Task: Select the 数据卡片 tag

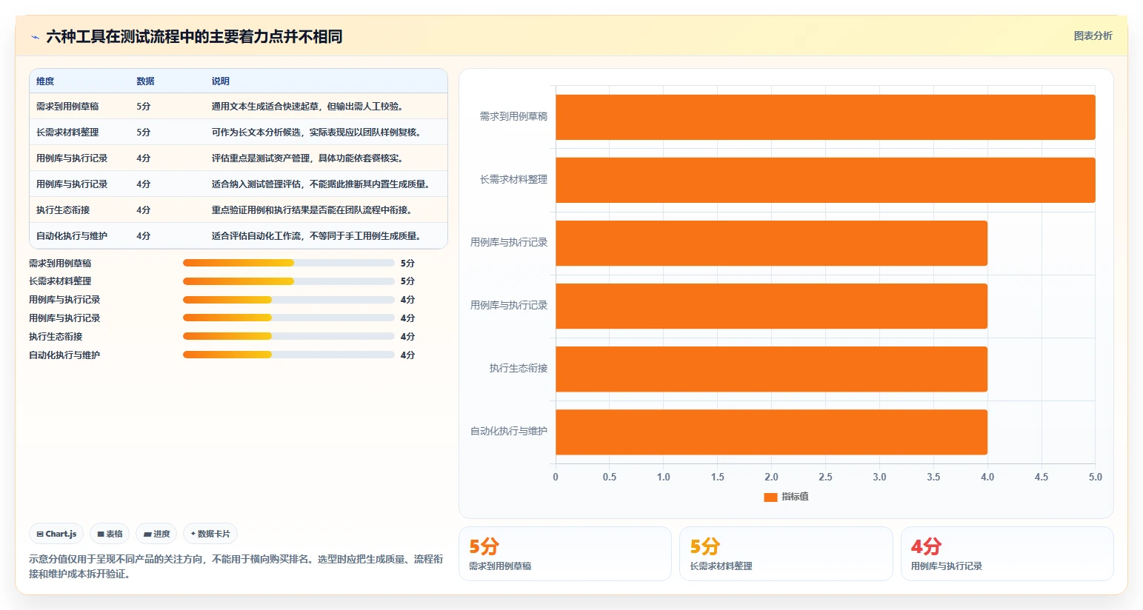Action: pyautogui.click(x=210, y=534)
